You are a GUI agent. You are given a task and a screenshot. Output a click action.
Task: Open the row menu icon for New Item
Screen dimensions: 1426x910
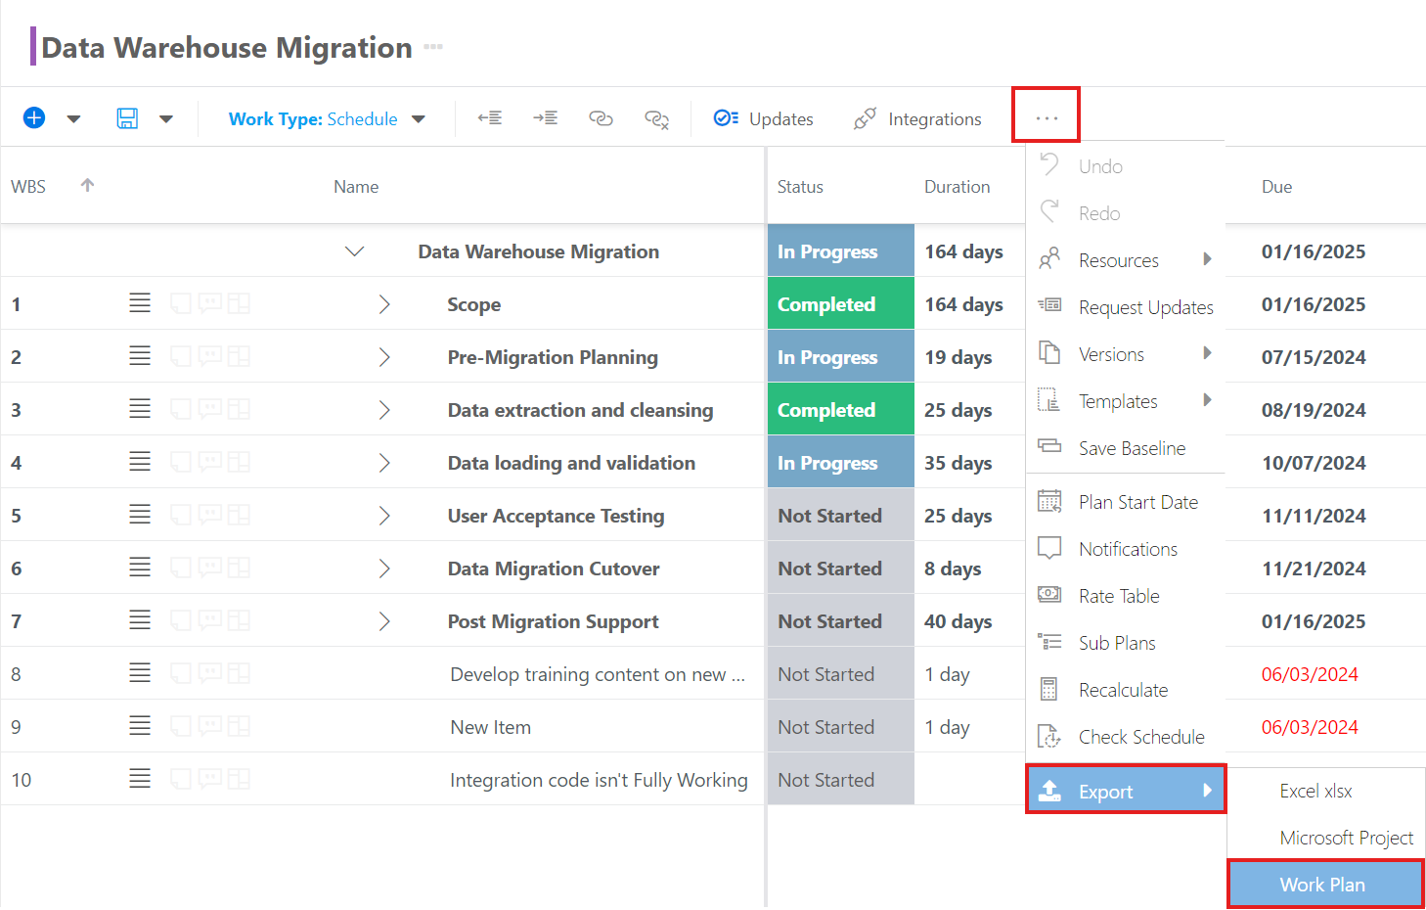(x=140, y=726)
